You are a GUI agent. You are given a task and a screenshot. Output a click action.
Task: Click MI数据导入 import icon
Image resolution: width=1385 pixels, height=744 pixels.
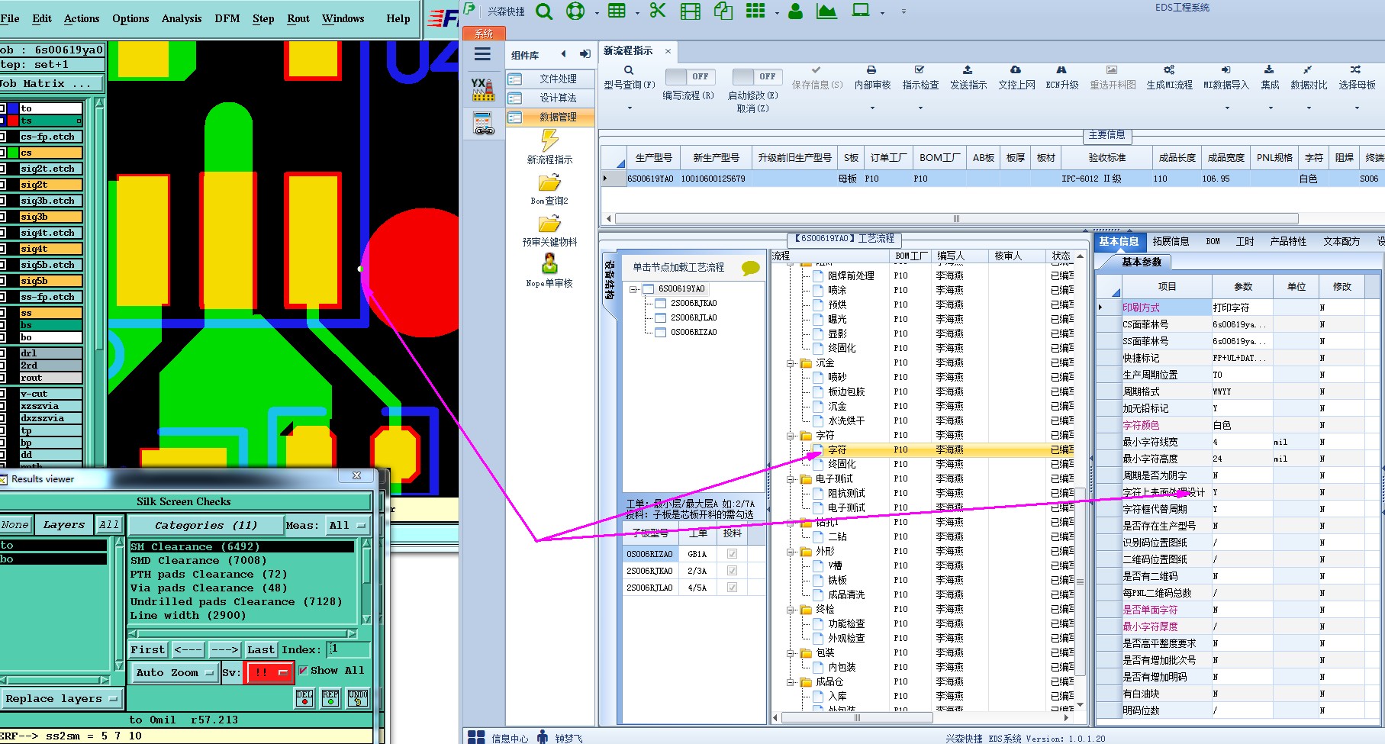point(1226,69)
